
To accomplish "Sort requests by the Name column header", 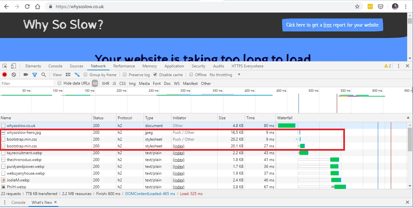I will click(46, 118).
